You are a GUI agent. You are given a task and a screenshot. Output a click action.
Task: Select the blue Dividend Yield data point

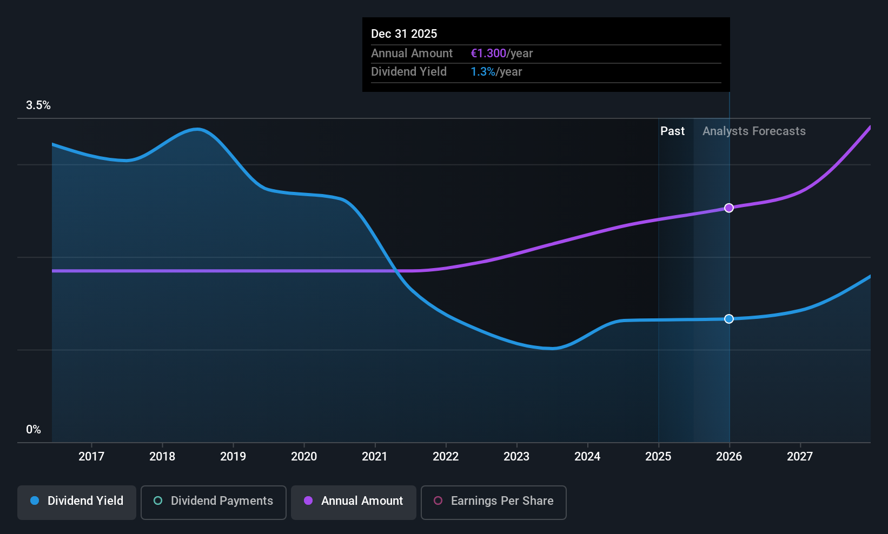729,319
